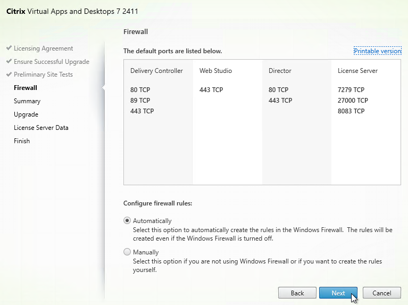Click the Licensing Agreement checkmark icon

(9, 48)
